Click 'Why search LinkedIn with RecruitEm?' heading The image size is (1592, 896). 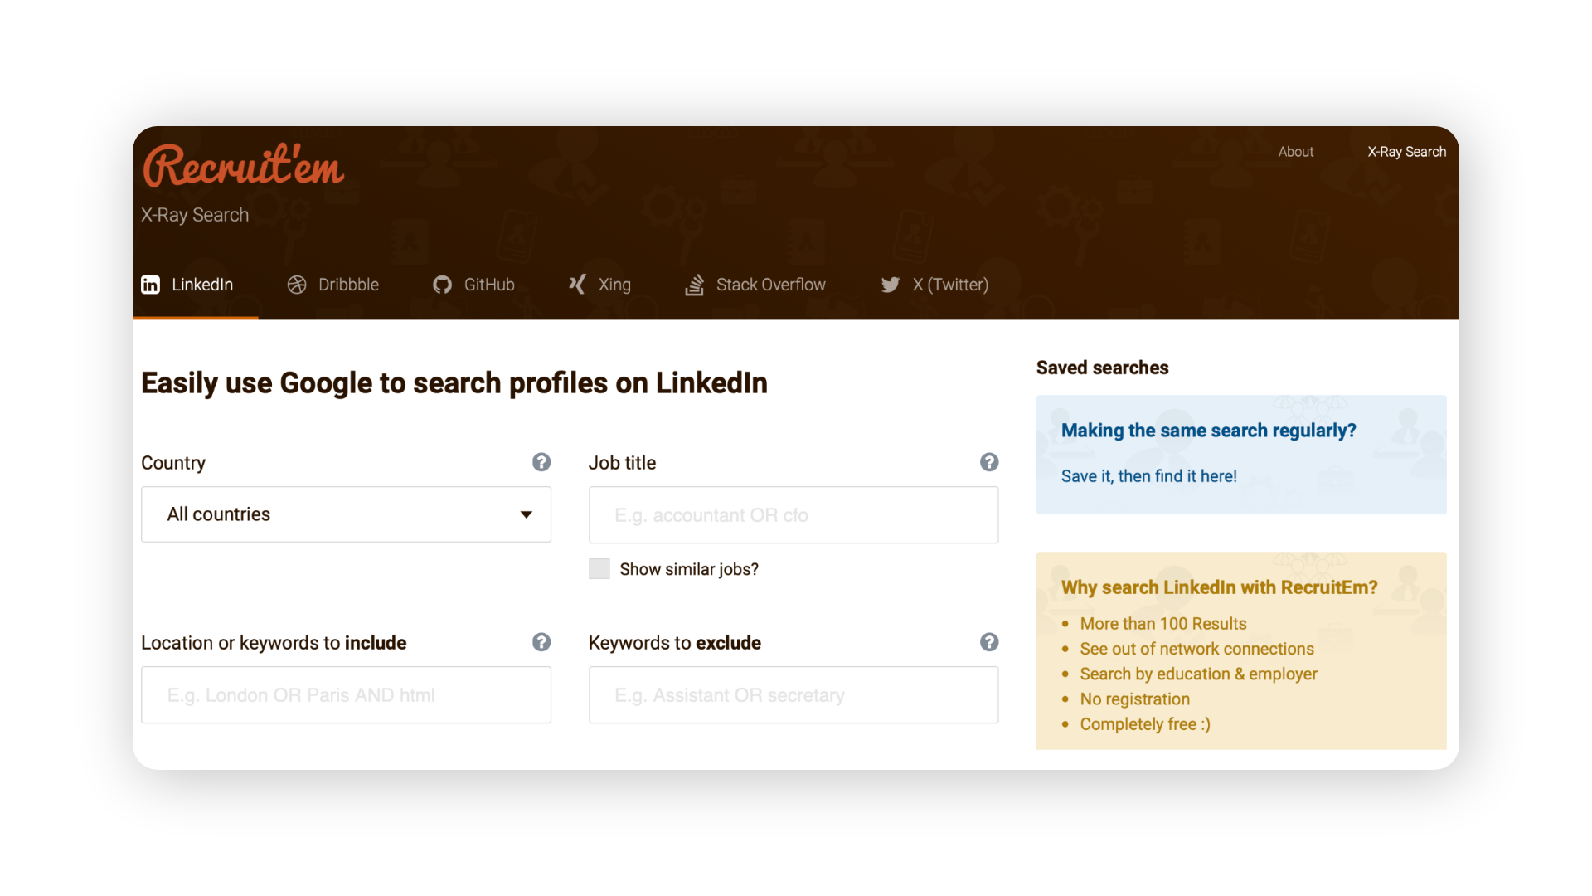tap(1220, 587)
